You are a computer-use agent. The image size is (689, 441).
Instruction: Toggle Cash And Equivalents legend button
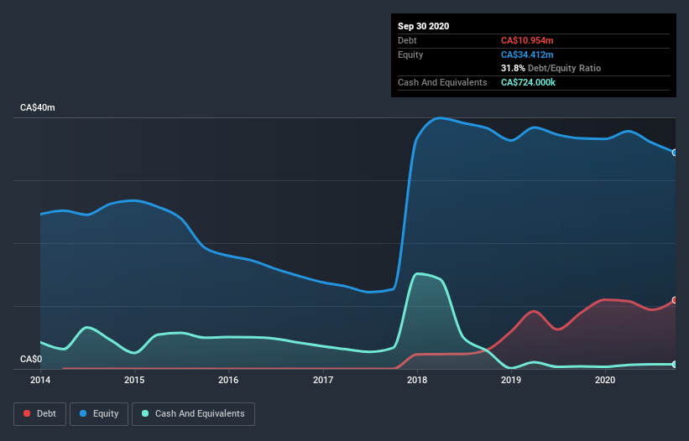click(x=193, y=414)
